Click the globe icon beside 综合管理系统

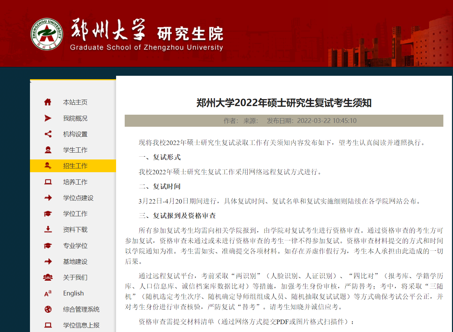48,309
